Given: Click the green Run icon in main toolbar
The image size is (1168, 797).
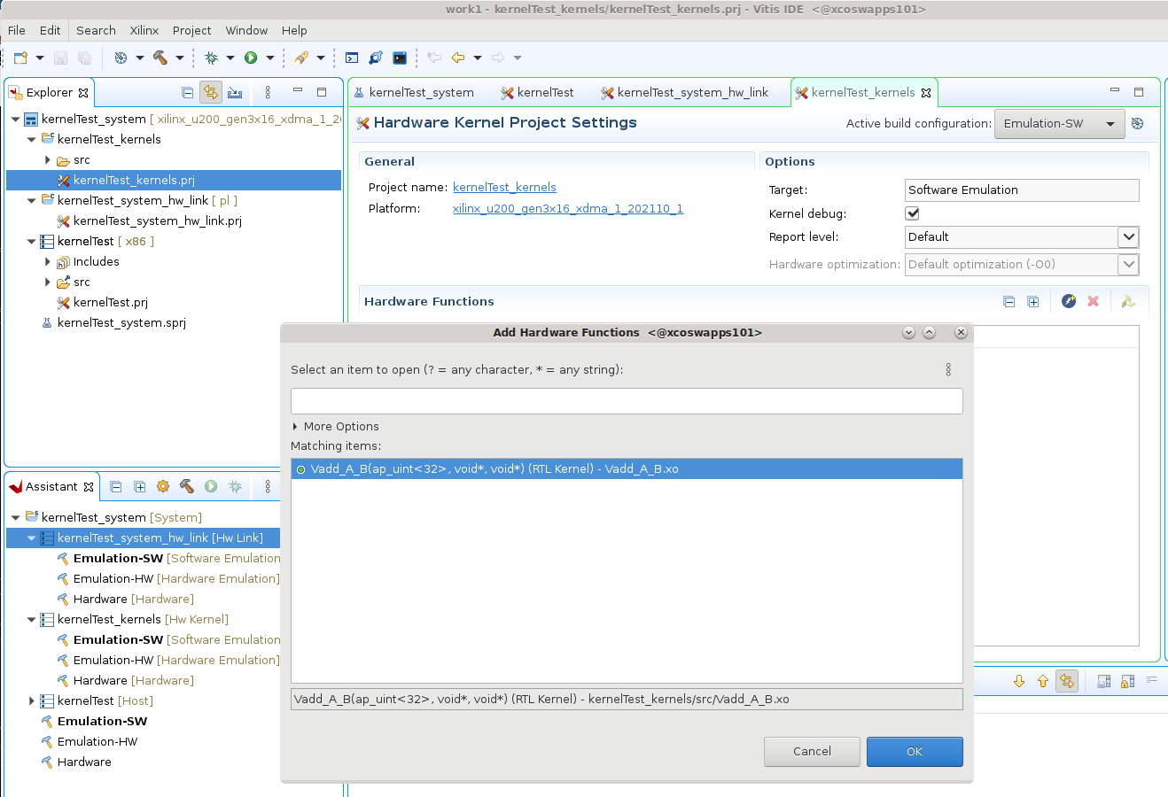Looking at the screenshot, I should [x=251, y=58].
